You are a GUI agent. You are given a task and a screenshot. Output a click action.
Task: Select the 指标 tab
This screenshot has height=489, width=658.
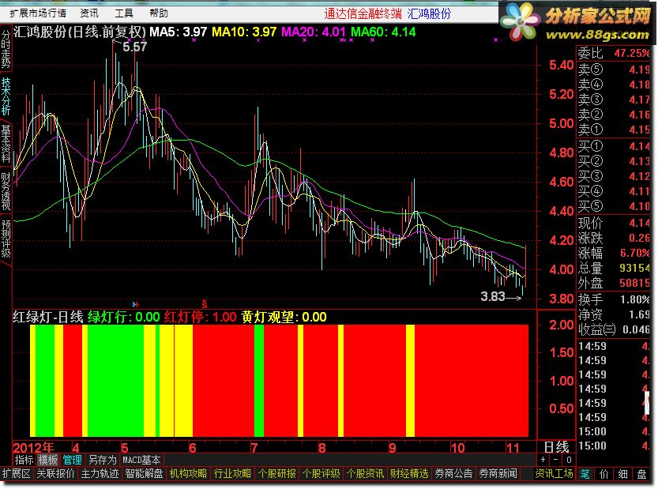[x=24, y=460]
